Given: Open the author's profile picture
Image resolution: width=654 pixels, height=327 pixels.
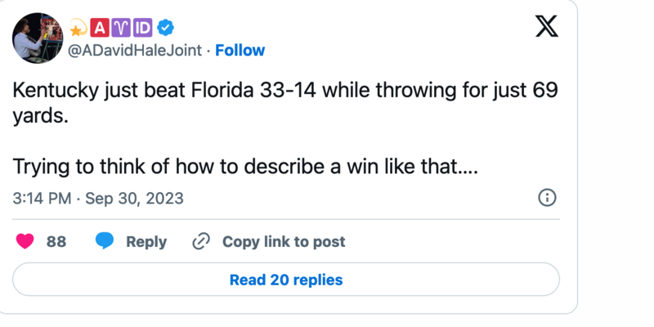Looking at the screenshot, I should point(38,38).
